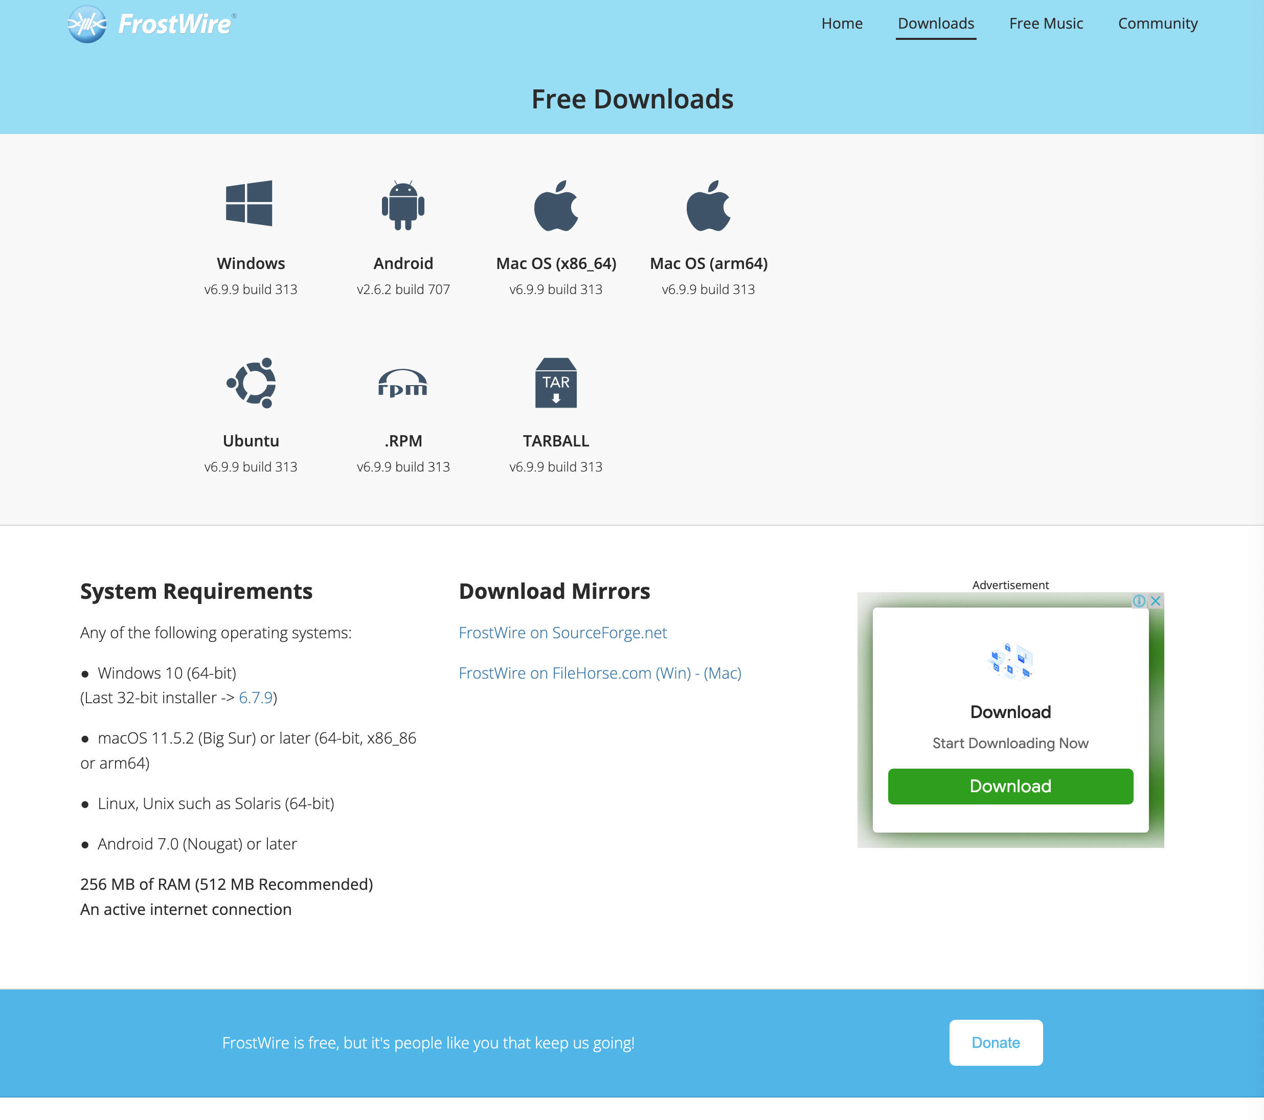Click 'v2.6.2 build 707' under Android

[x=403, y=289]
